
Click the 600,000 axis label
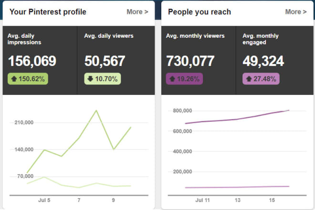182,131
